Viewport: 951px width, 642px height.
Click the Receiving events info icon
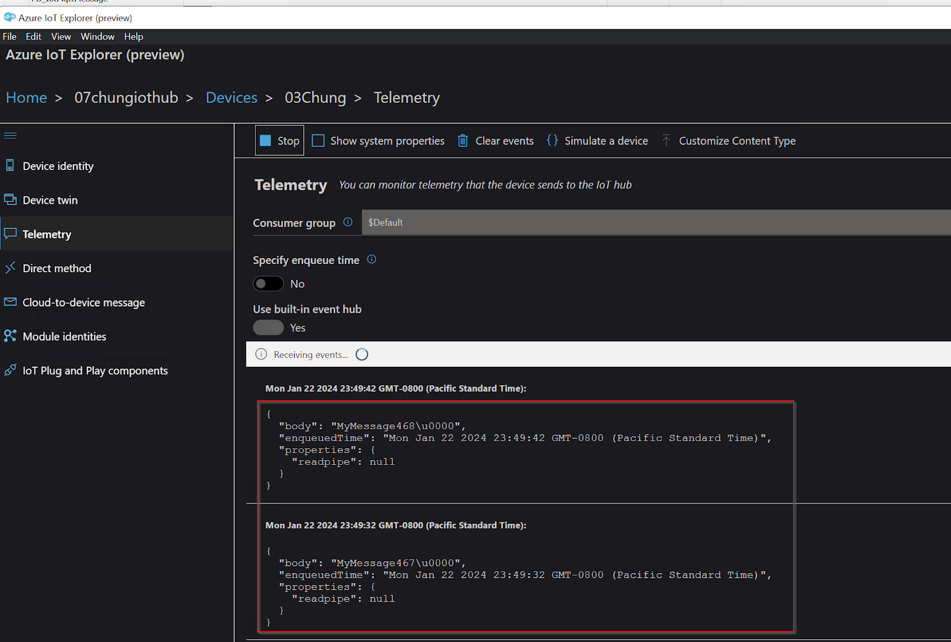(261, 354)
